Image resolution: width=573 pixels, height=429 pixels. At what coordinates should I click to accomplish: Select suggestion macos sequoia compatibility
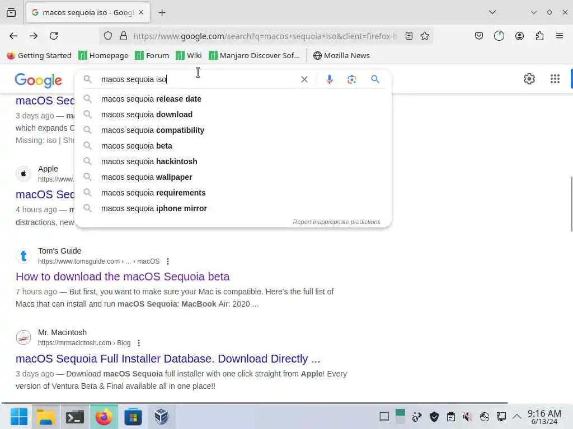pyautogui.click(x=233, y=130)
